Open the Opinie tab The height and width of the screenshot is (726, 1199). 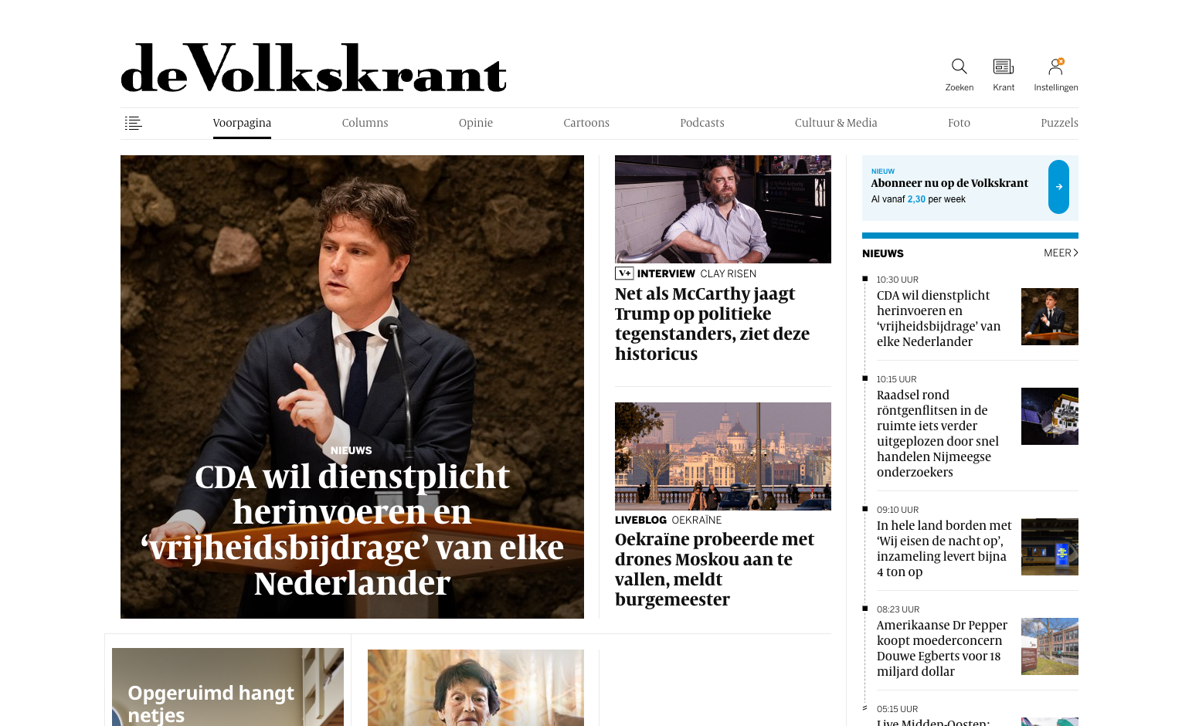(x=476, y=123)
